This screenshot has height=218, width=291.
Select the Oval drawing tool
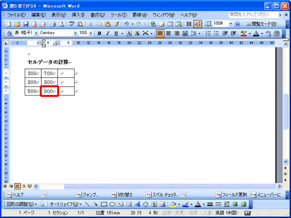[x=113, y=204]
